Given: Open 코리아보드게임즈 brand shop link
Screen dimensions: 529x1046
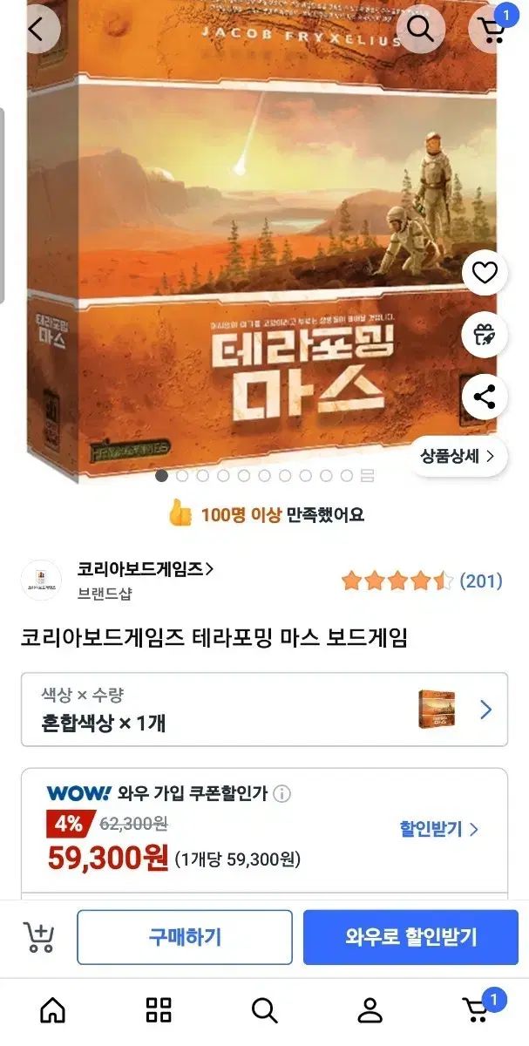Looking at the screenshot, I should [146, 569].
